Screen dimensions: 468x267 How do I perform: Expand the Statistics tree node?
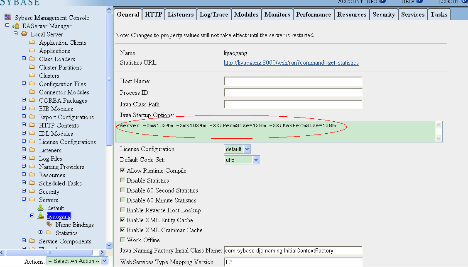[x=41, y=232]
